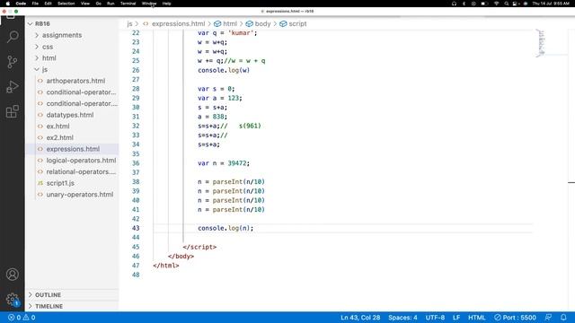Click the feedback icon in status bar

point(548,318)
